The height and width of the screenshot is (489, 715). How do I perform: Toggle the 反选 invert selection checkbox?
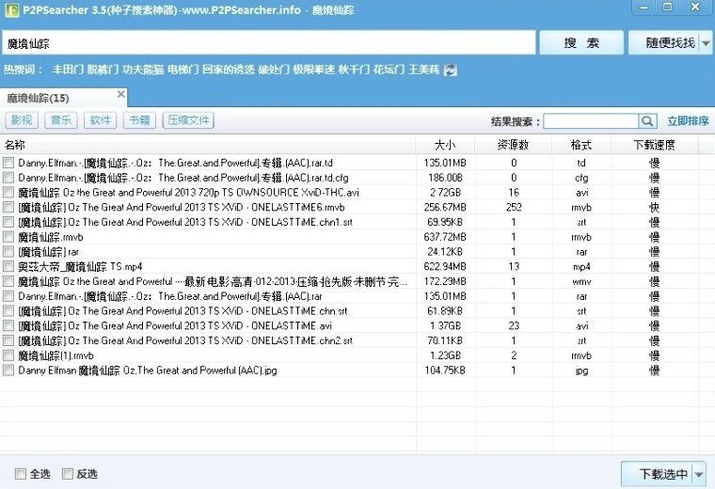click(x=68, y=474)
